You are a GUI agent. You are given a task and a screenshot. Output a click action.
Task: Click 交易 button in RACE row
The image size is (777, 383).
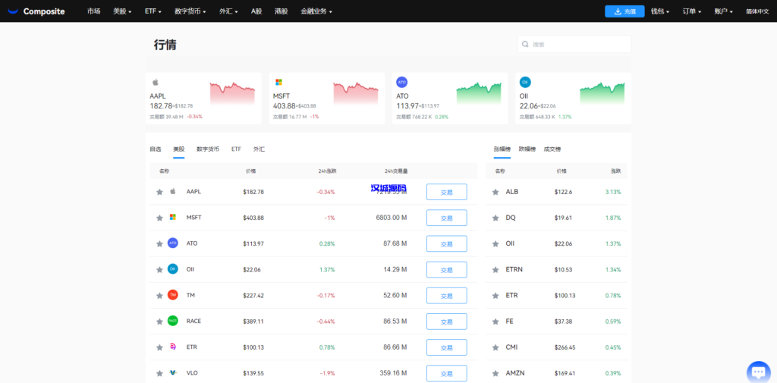446,322
